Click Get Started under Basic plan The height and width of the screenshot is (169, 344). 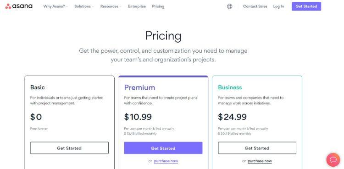click(x=69, y=148)
